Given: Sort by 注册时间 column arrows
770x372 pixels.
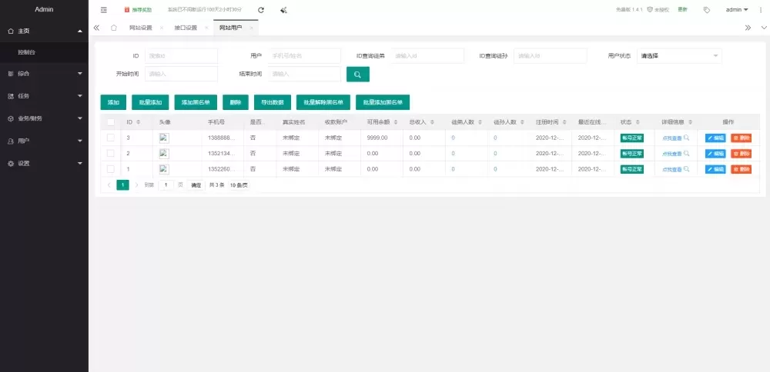Looking at the screenshot, I should tap(564, 122).
